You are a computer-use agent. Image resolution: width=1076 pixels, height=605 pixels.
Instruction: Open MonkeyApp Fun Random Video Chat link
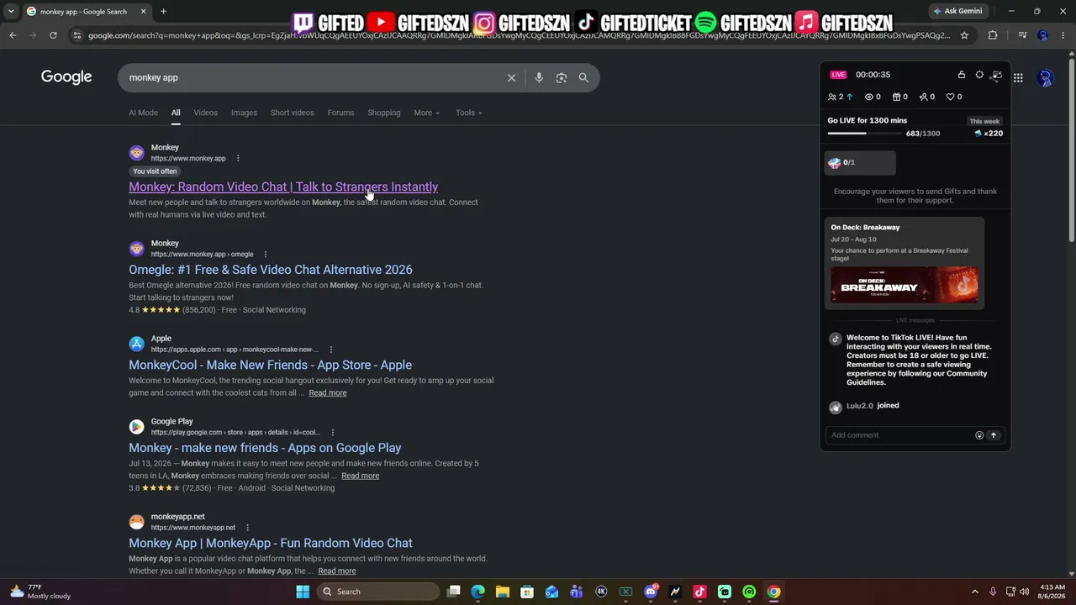point(271,543)
